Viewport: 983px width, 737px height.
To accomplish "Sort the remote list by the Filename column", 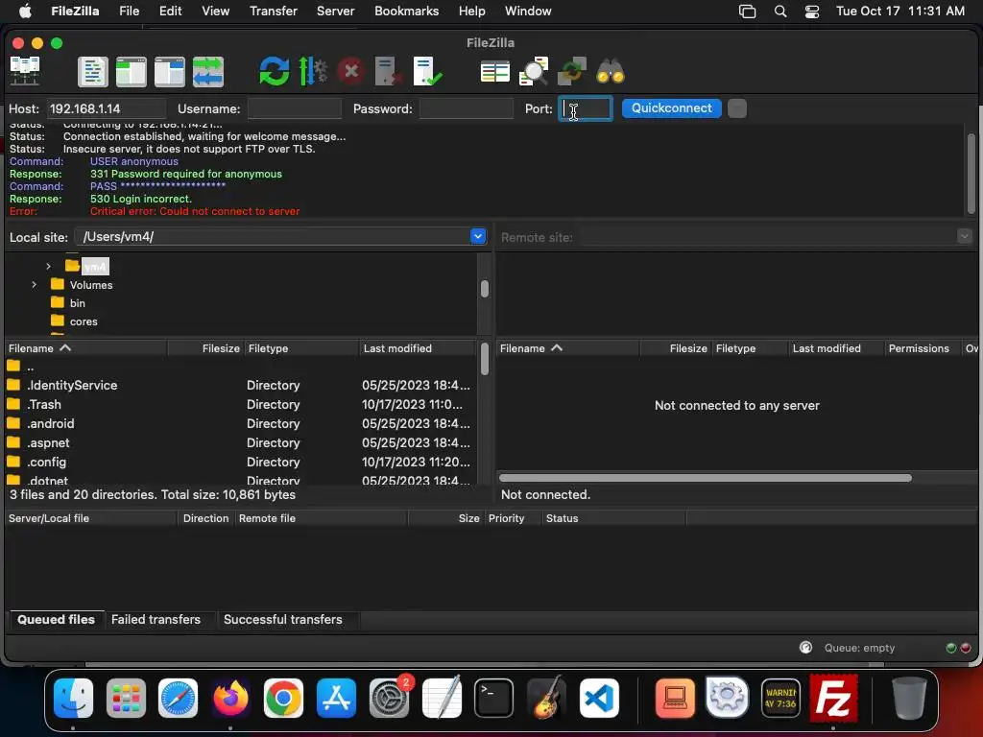I will (x=567, y=348).
